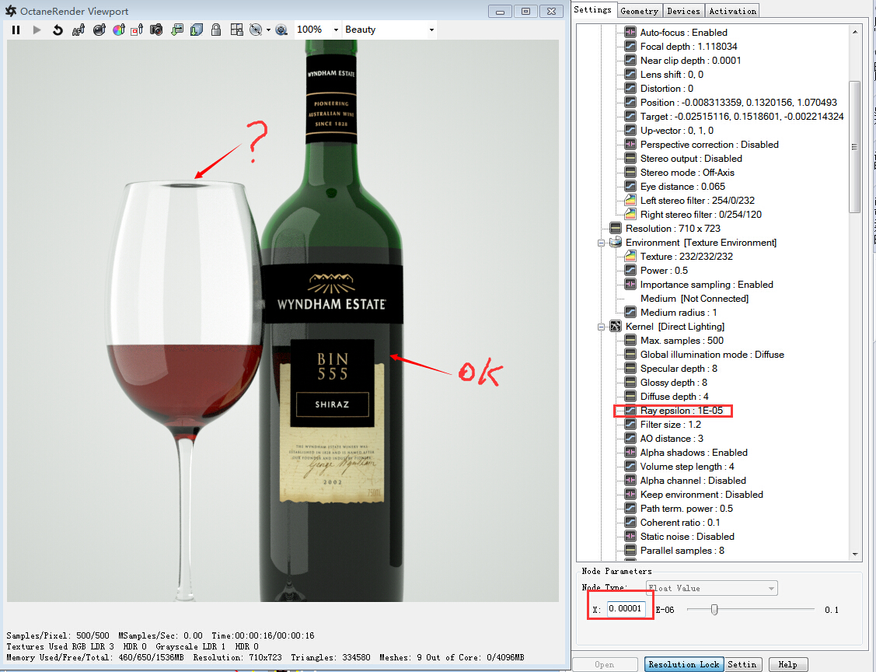The width and height of the screenshot is (876, 672).
Task: Switch to the Geometry tab
Action: (639, 11)
